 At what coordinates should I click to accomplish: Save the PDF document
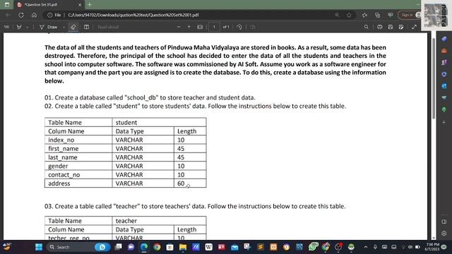click(x=391, y=27)
